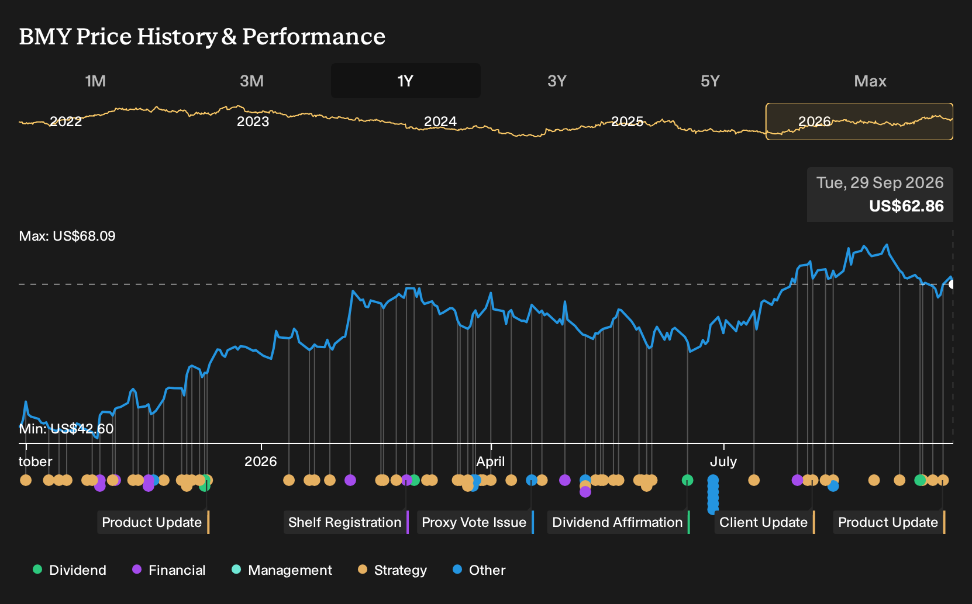
Task: Click the April axis label
Action: tap(490, 461)
